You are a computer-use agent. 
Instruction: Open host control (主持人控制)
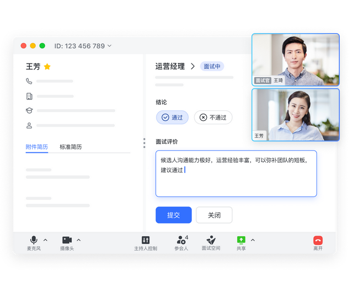pyautogui.click(x=146, y=240)
